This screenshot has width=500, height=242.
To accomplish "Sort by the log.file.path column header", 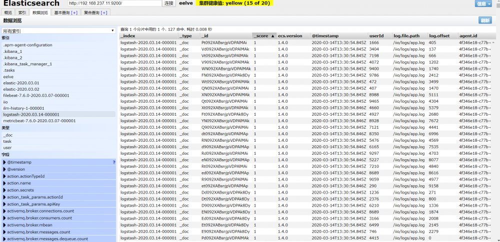I will point(409,36).
